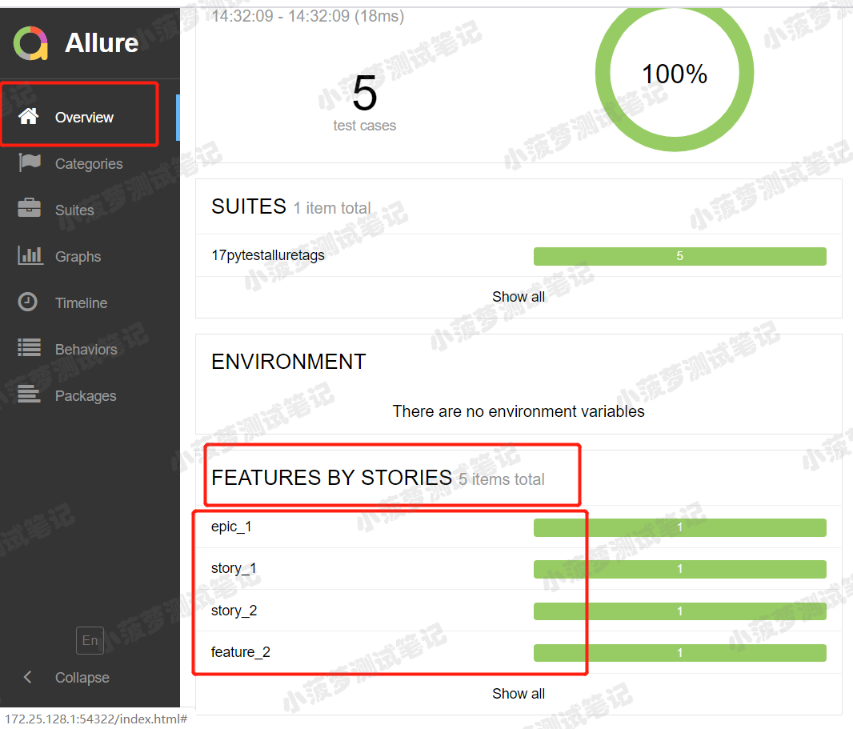Open the story_1 entry
The width and height of the screenshot is (853, 729).
pos(234,568)
